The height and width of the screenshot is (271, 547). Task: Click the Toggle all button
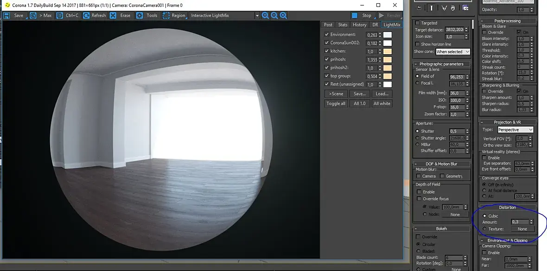pyautogui.click(x=336, y=103)
